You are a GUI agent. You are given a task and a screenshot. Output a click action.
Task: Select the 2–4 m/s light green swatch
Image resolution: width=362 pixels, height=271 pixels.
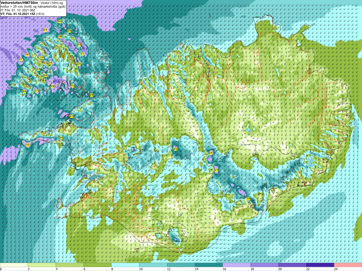pos(42,265)
